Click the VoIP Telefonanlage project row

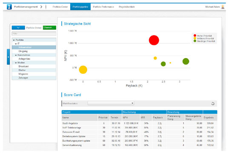coord(139,128)
